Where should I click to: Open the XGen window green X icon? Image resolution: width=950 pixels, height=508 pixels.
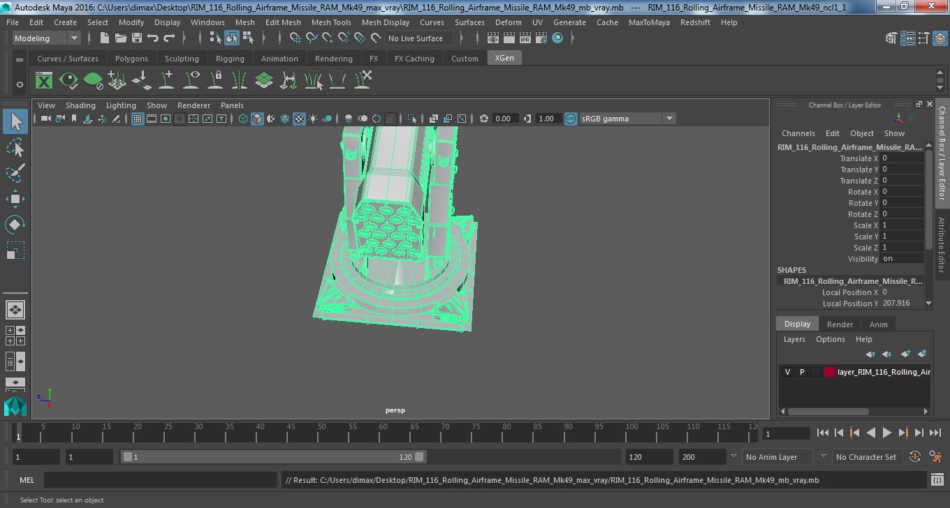pyautogui.click(x=44, y=81)
